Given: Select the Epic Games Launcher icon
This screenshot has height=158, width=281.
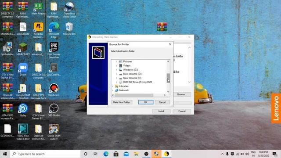Looking at the screenshot, I should click(x=54, y=47).
